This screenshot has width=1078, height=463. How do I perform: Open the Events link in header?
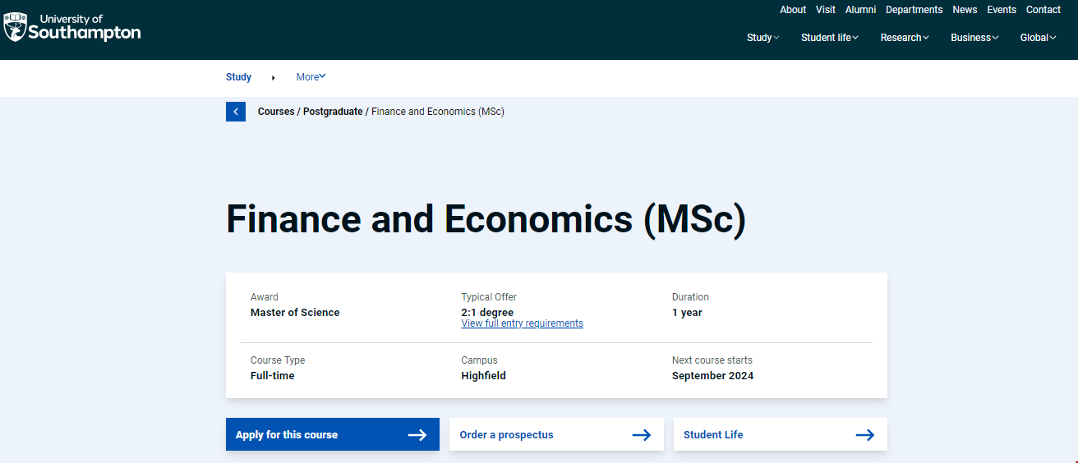(1001, 10)
